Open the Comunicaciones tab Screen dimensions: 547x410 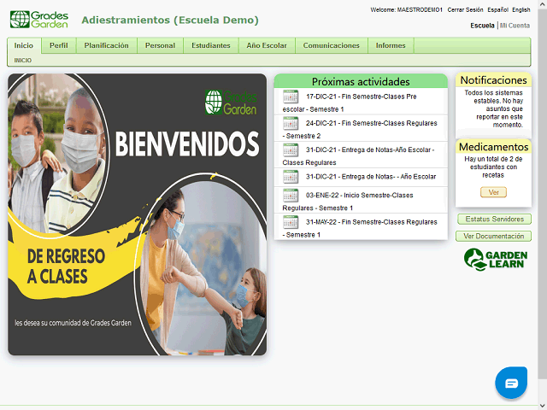pyautogui.click(x=331, y=45)
